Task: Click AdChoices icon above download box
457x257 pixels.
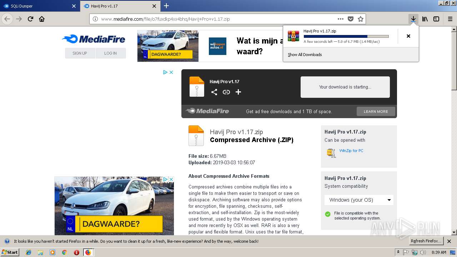Action: [x=165, y=72]
